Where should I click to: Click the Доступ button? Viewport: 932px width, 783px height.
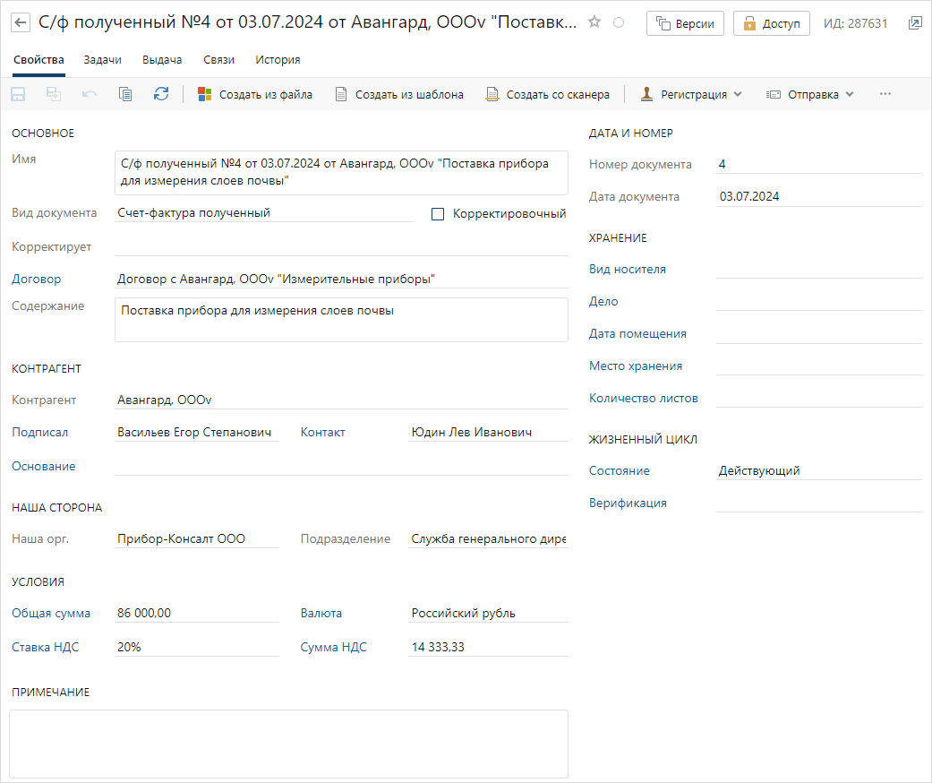[772, 23]
